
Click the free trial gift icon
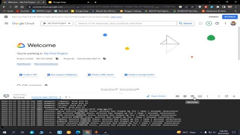click(6, 16)
